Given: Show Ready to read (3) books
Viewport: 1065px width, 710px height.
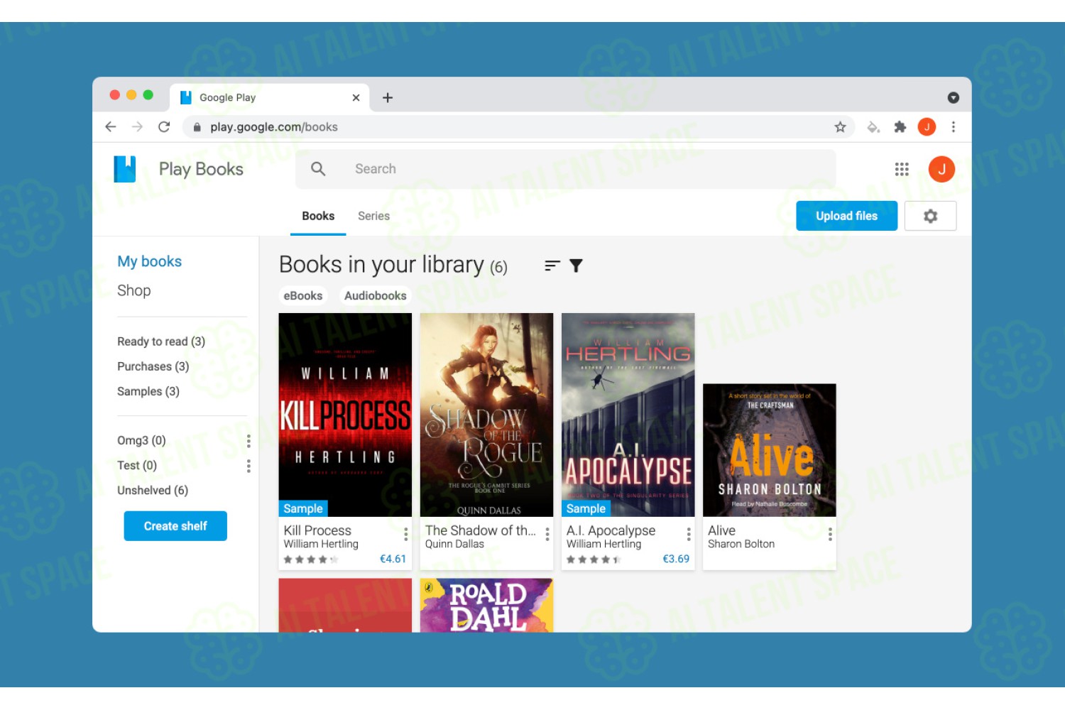Looking at the screenshot, I should (x=161, y=342).
